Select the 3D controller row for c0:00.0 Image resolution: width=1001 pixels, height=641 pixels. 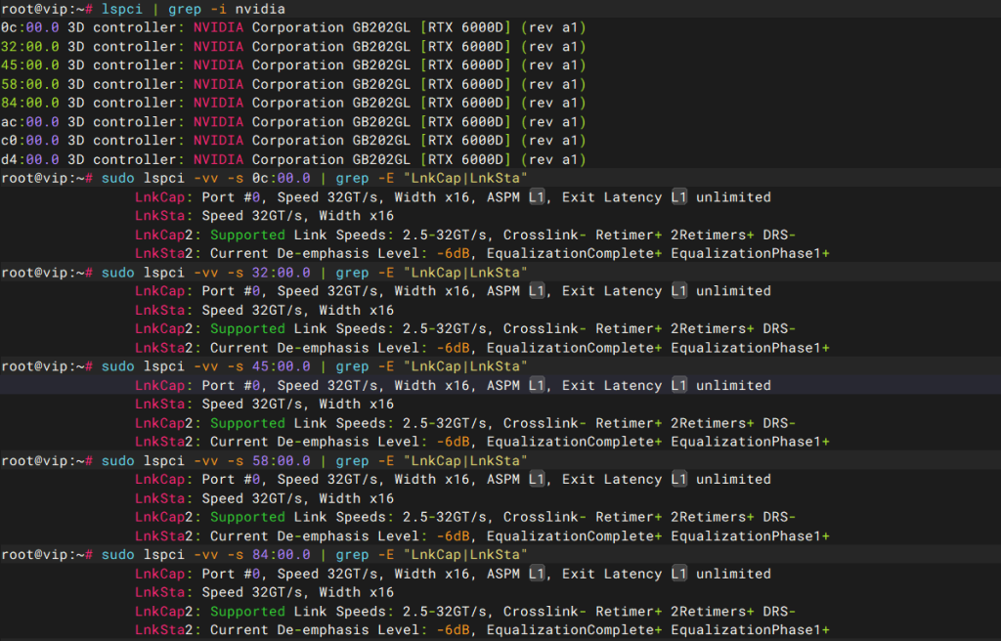pyautogui.click(x=293, y=141)
